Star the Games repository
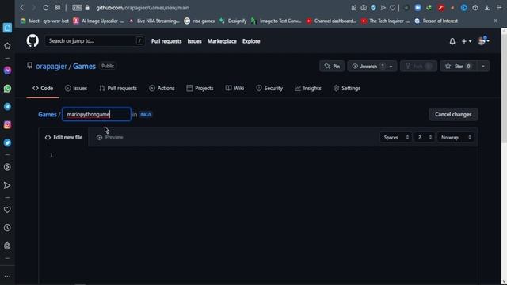The image size is (507, 285). (458, 66)
